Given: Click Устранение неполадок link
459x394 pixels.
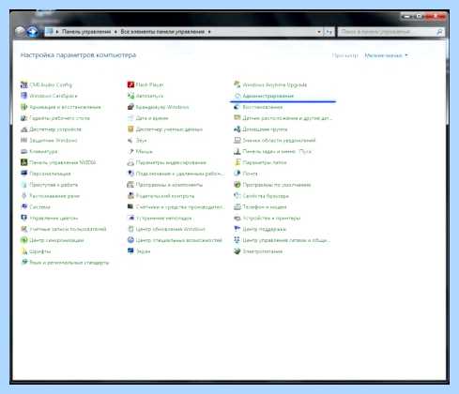Looking at the screenshot, I should pos(164,218).
